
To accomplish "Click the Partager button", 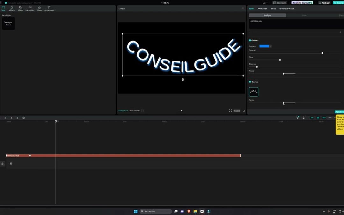I will tap(324, 3).
